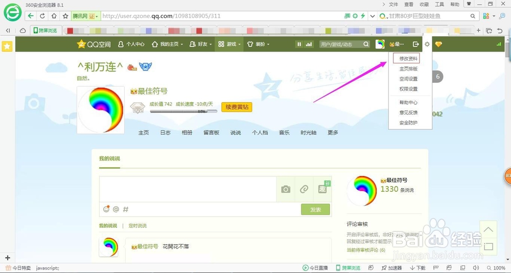The image size is (511, 273).
Task: Open the 文件 menu
Action: point(393,4)
